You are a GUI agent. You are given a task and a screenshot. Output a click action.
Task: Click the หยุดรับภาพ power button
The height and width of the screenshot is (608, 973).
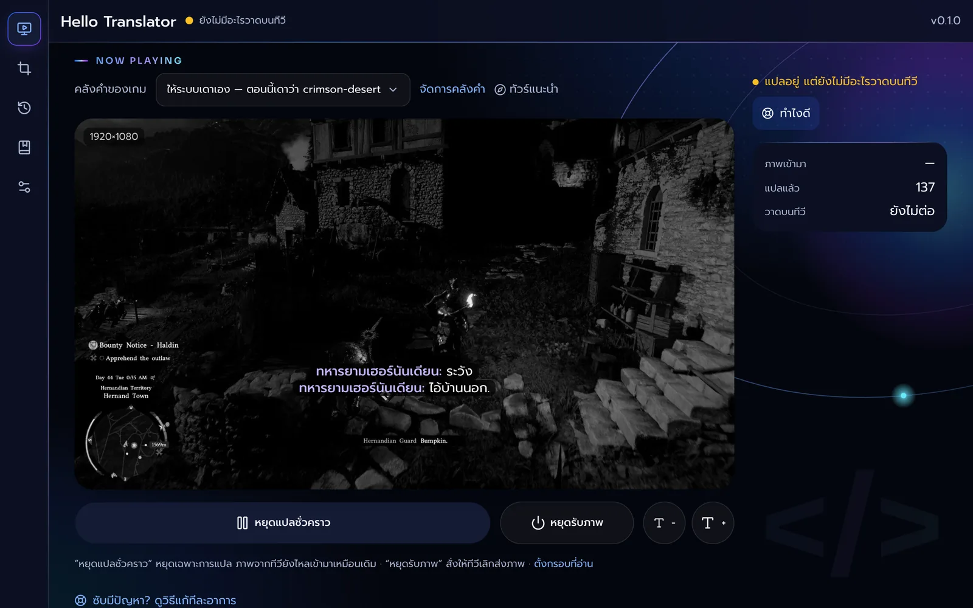tap(567, 523)
